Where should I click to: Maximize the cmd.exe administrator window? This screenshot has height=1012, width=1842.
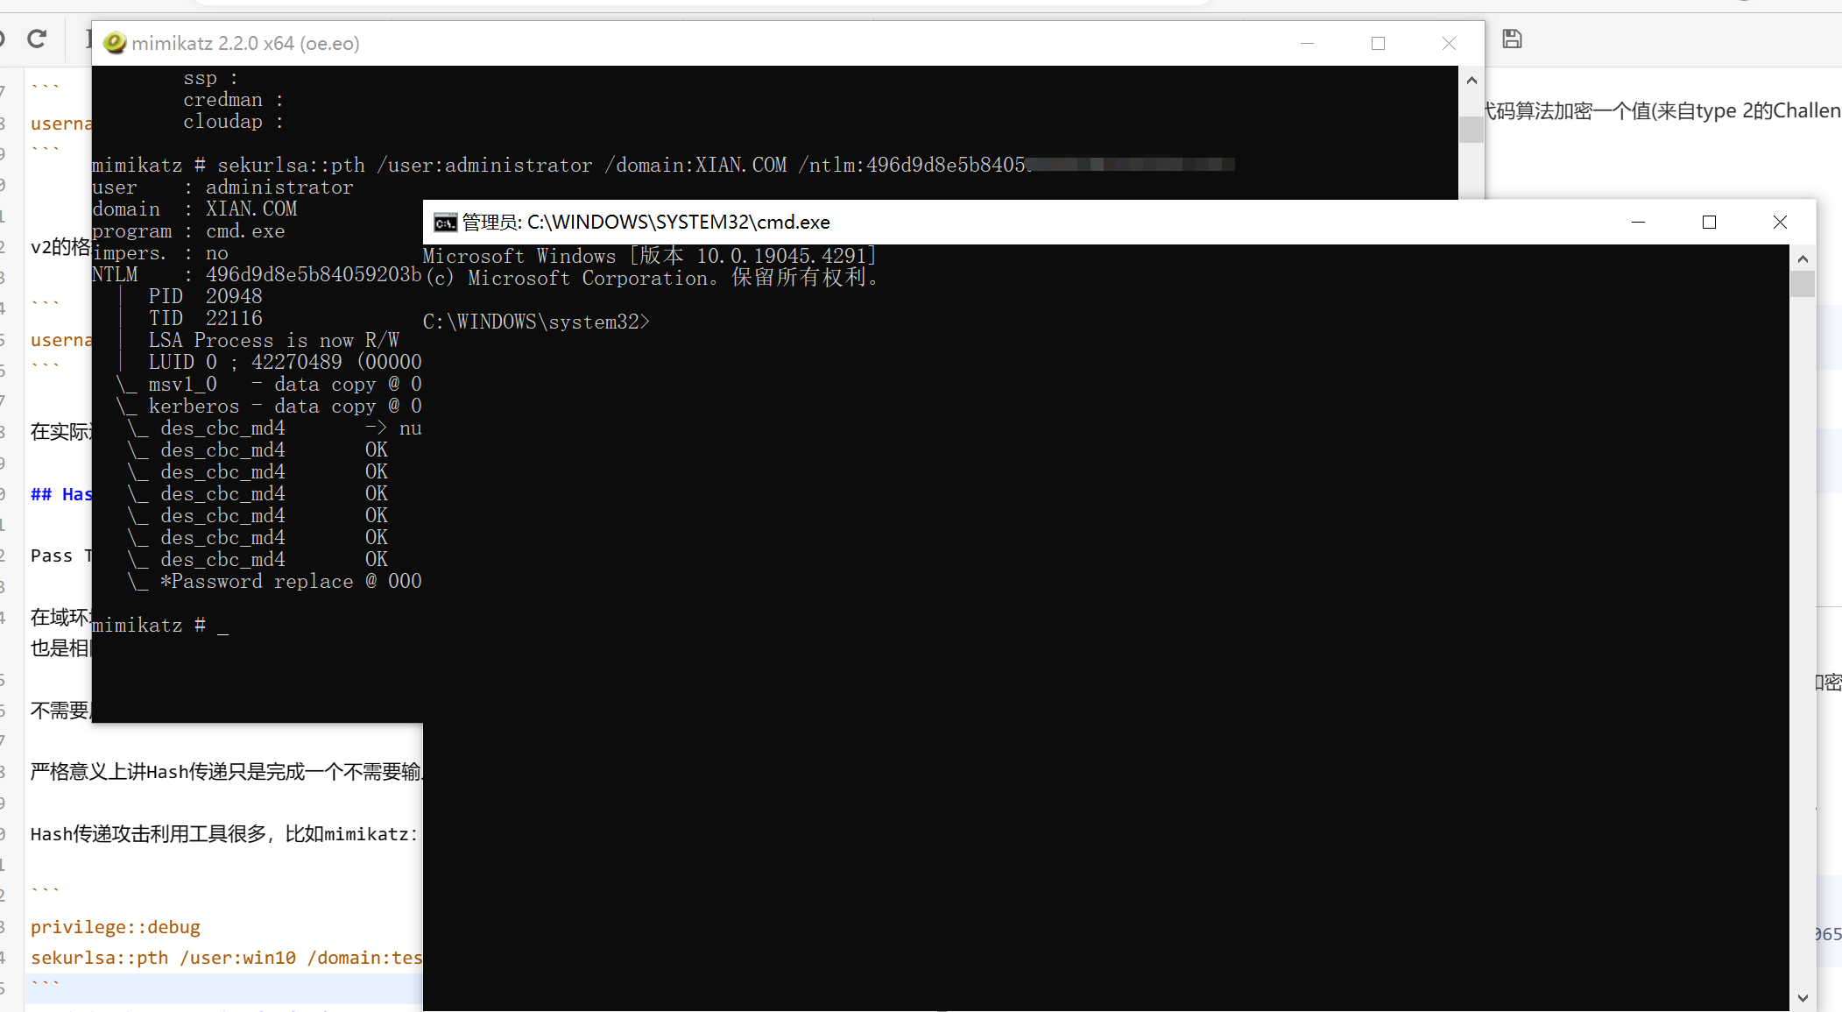click(x=1709, y=223)
